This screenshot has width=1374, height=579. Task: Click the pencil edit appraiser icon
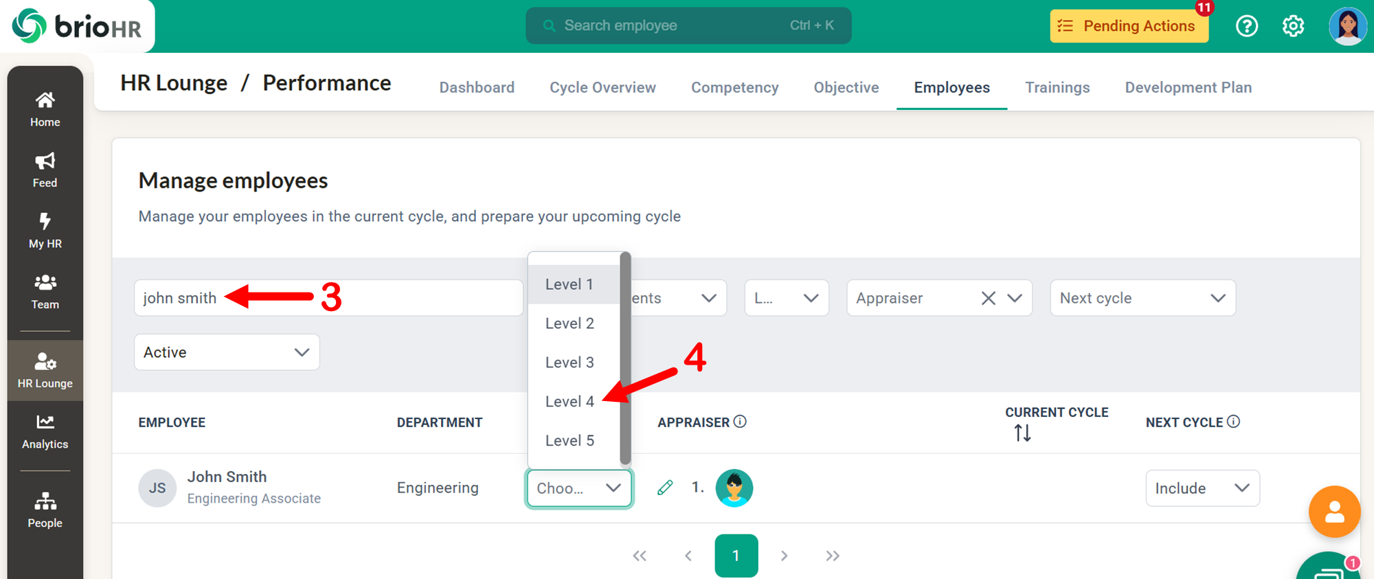665,488
